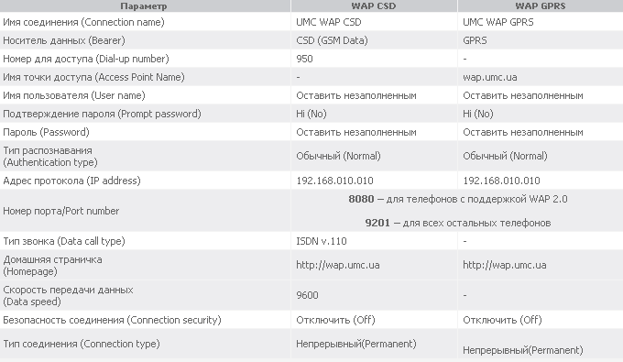
Task: Click the bold 9201 port number
Action: click(377, 223)
